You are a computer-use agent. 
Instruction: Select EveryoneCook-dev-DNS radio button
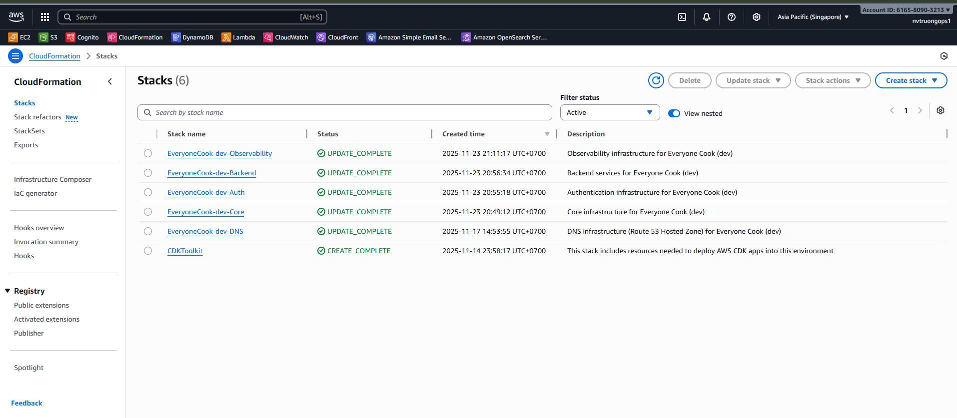tap(148, 231)
